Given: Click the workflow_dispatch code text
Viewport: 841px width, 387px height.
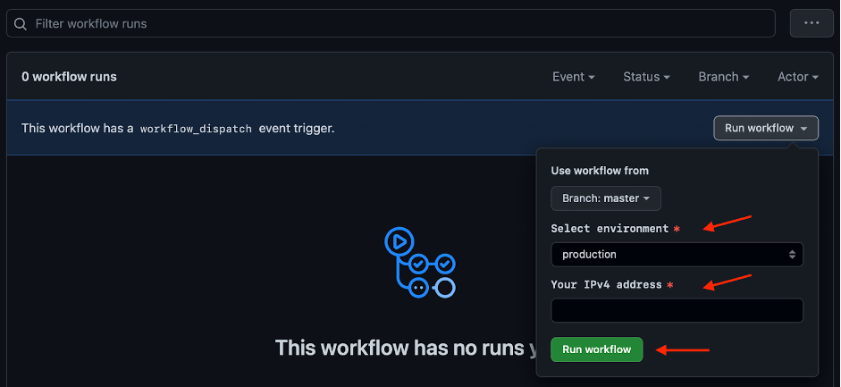Looking at the screenshot, I should pos(196,129).
